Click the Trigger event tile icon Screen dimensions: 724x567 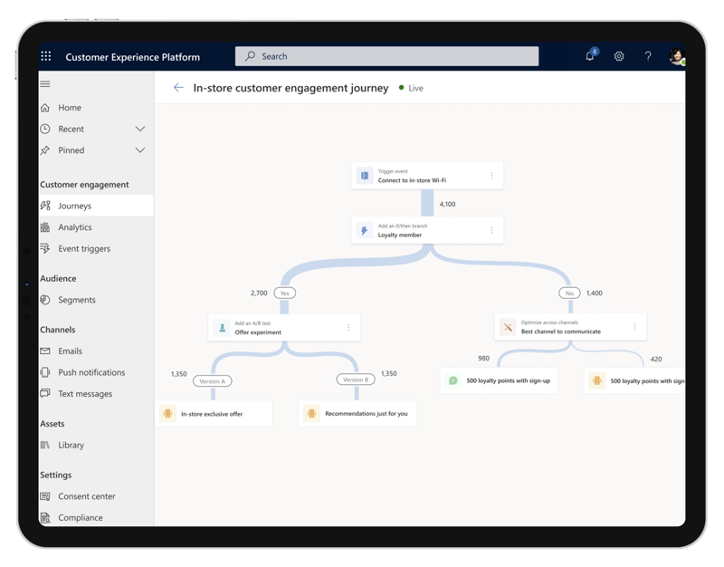click(365, 176)
